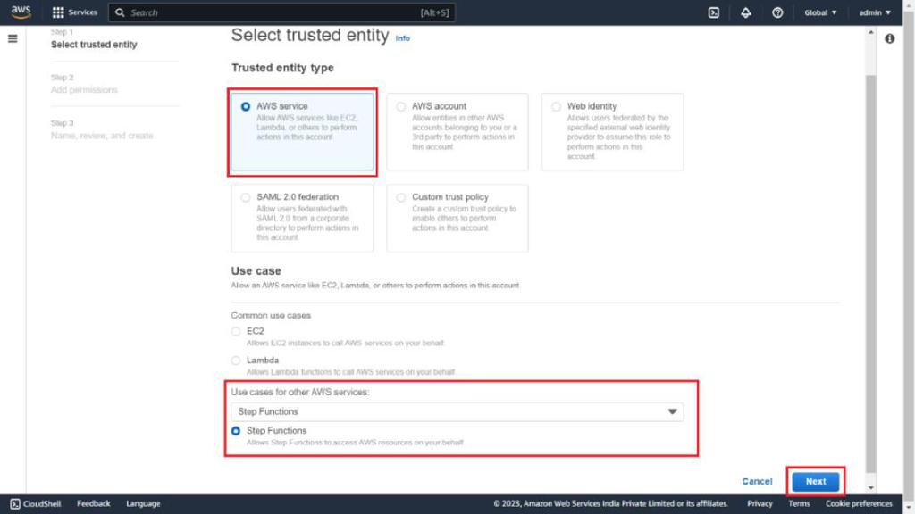Open Cookie preferences
The height and width of the screenshot is (514, 915).
[859, 503]
